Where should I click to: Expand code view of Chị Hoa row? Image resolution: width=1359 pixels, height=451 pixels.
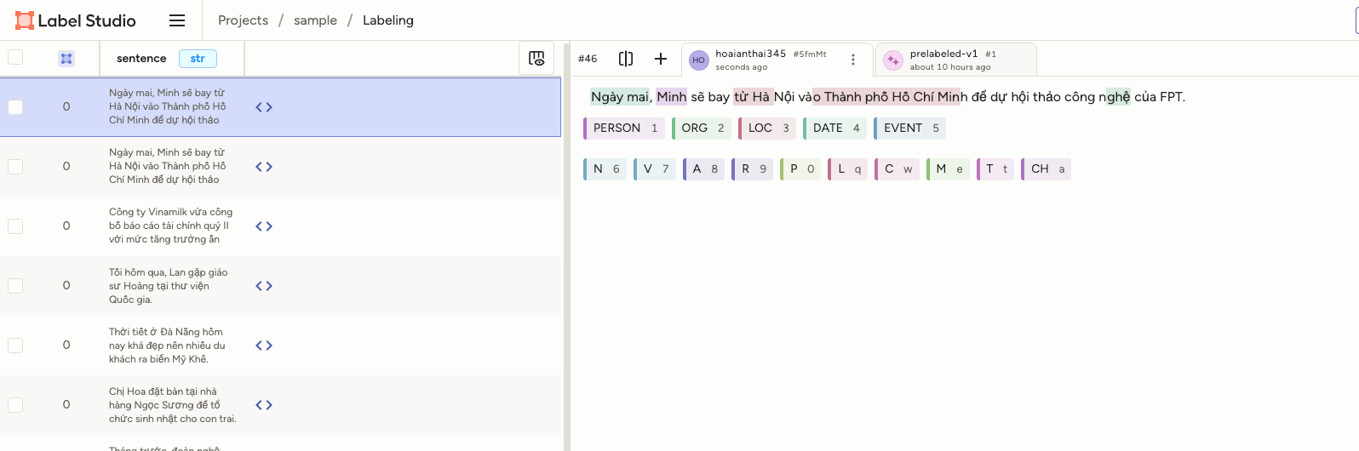click(x=264, y=405)
